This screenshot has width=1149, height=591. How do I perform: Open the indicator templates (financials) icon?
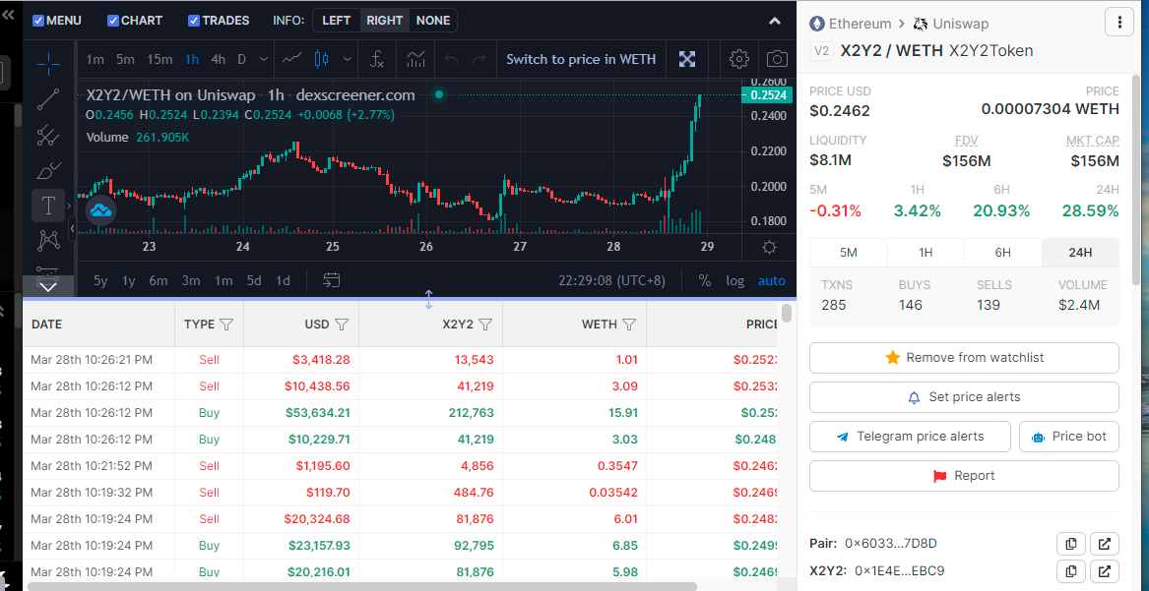[x=415, y=59]
